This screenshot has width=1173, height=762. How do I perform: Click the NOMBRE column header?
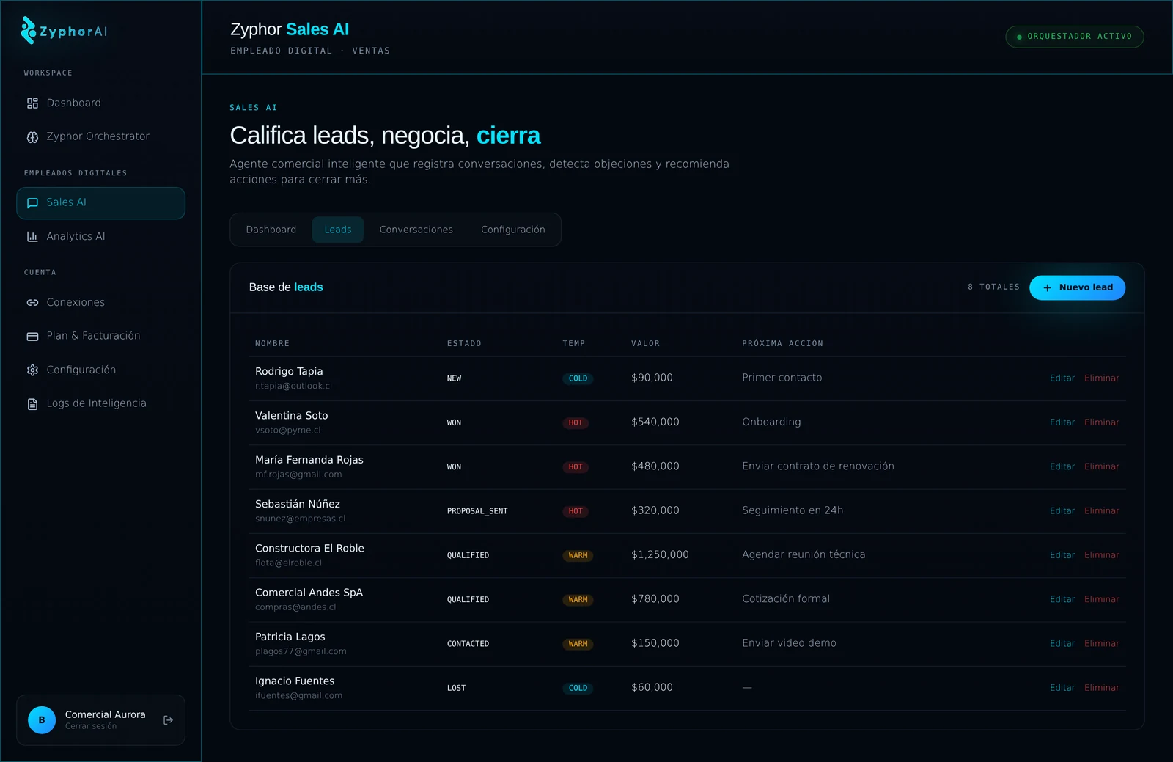(x=272, y=344)
